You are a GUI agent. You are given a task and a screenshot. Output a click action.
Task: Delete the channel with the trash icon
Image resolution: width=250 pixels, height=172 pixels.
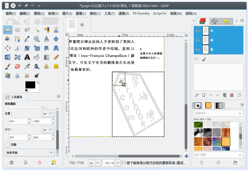click(239, 95)
